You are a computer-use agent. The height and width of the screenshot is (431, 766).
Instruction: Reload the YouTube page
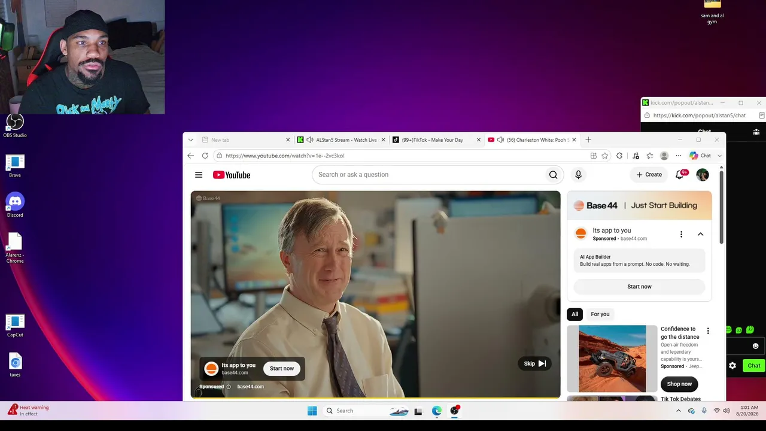pyautogui.click(x=205, y=156)
